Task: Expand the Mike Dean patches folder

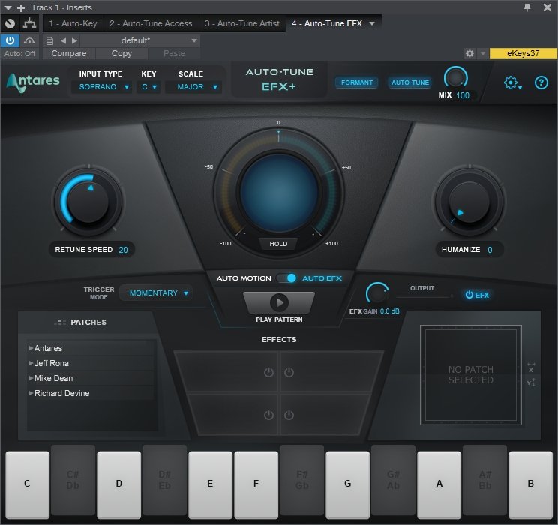Action: tap(31, 378)
